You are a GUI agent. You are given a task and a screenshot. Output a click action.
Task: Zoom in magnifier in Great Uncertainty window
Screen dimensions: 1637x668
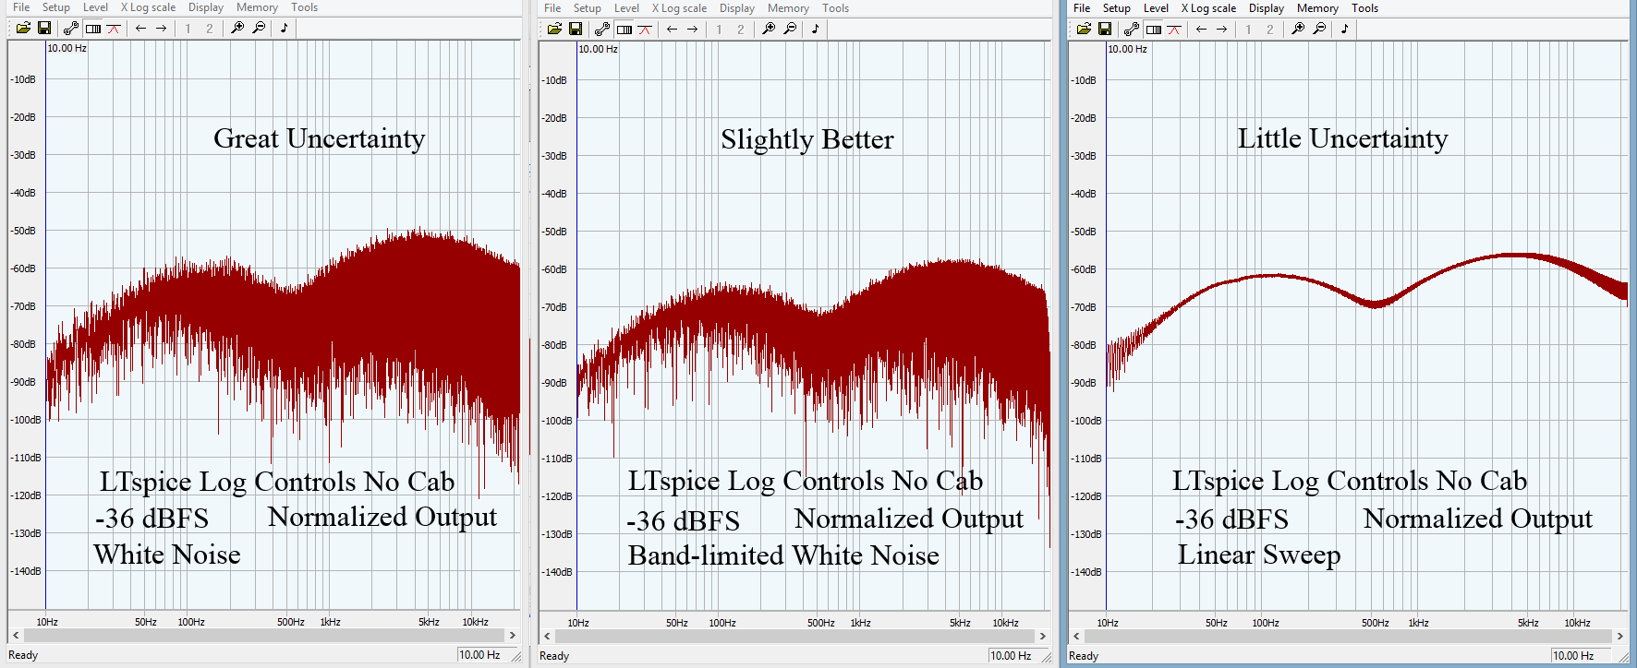[x=237, y=28]
